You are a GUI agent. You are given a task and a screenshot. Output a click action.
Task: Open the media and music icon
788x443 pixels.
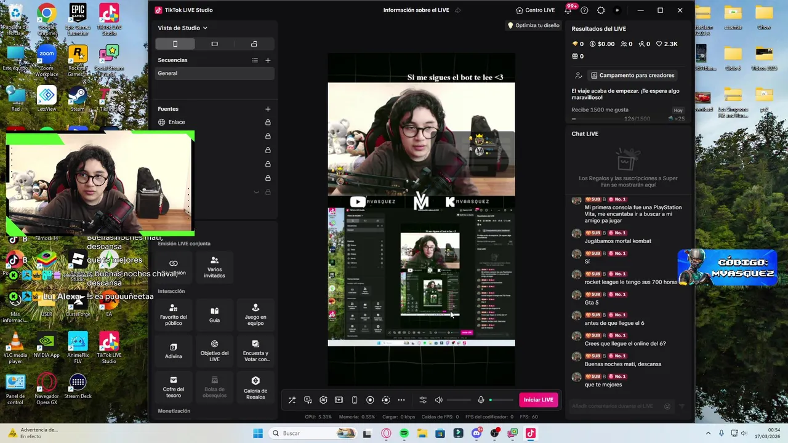[308, 400]
